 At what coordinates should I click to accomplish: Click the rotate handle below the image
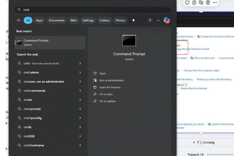coord(201,143)
